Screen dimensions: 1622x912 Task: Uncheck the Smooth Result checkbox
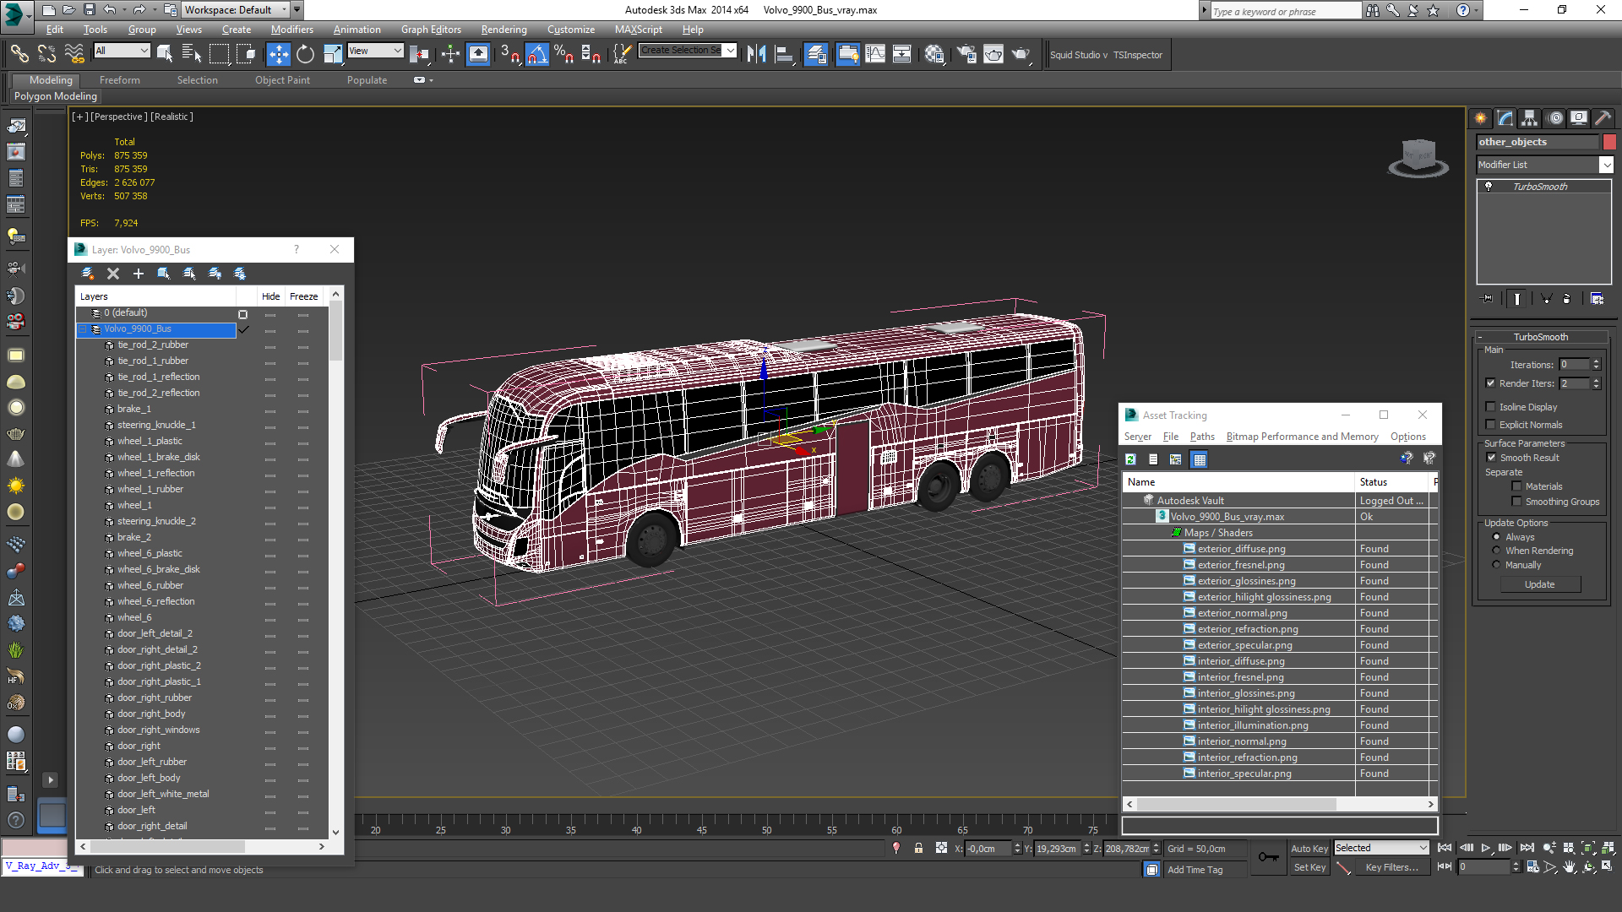click(1491, 458)
